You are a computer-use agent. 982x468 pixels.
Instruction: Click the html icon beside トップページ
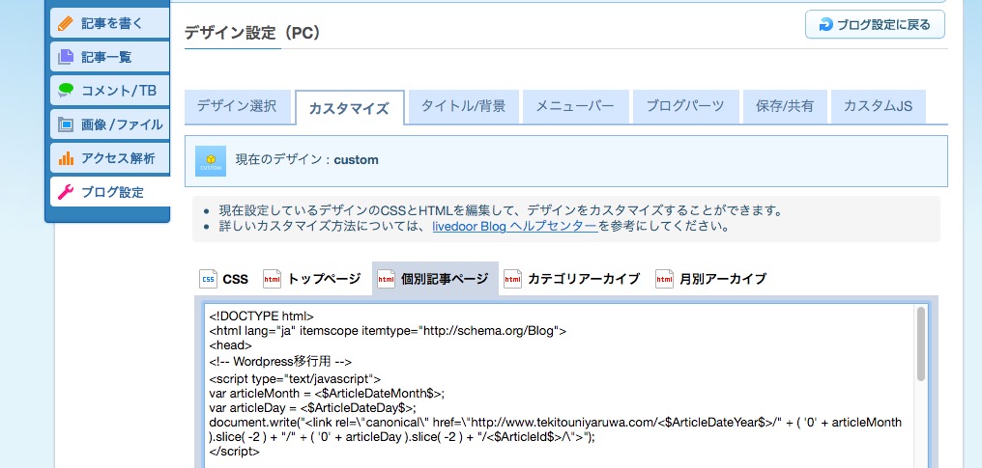pyautogui.click(x=272, y=279)
